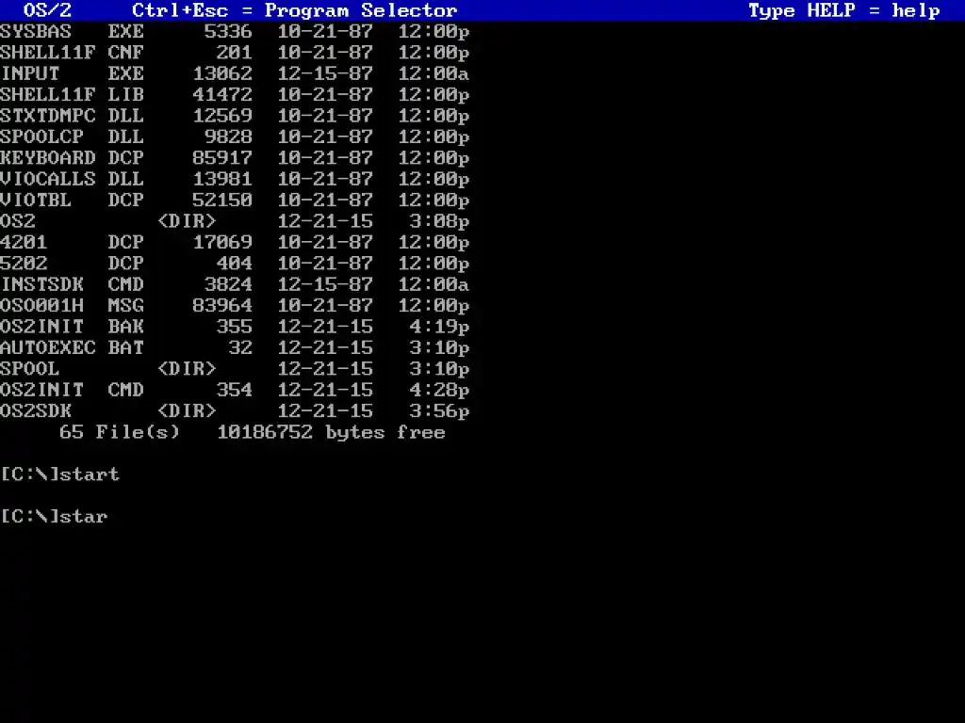965x723 pixels.
Task: Click the SPOOLCP filename
Action: pyautogui.click(x=41, y=137)
